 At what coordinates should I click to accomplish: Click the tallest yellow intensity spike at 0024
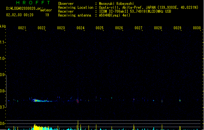(x=78, y=125)
